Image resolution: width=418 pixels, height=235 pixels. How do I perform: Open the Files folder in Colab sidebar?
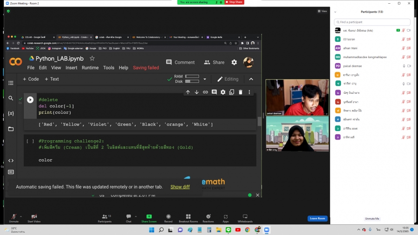pos(11,129)
